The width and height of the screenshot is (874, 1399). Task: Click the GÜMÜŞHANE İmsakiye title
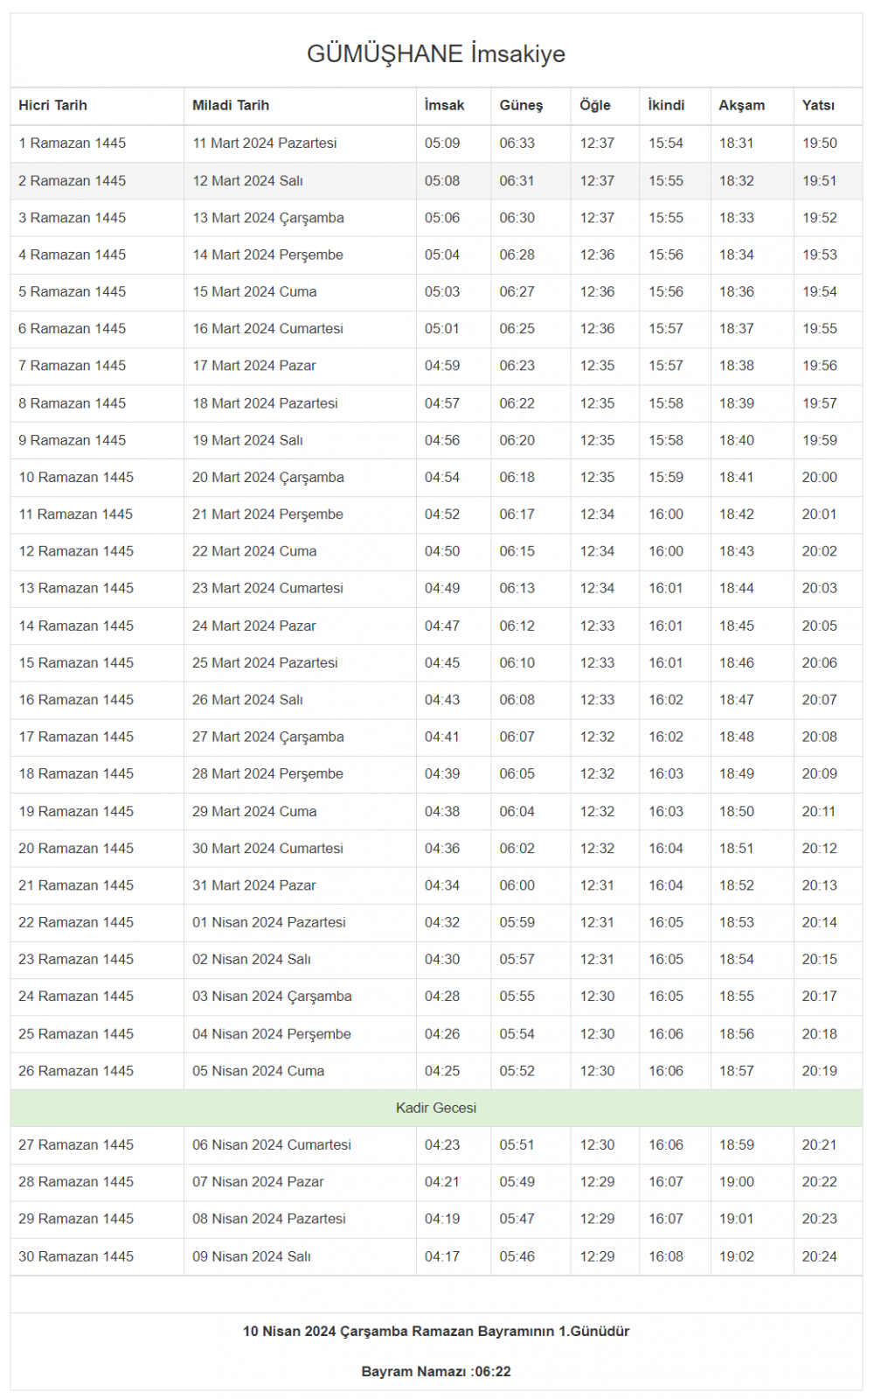[435, 53]
